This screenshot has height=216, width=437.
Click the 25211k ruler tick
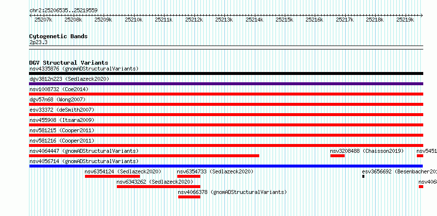pyautogui.click(x=164, y=20)
